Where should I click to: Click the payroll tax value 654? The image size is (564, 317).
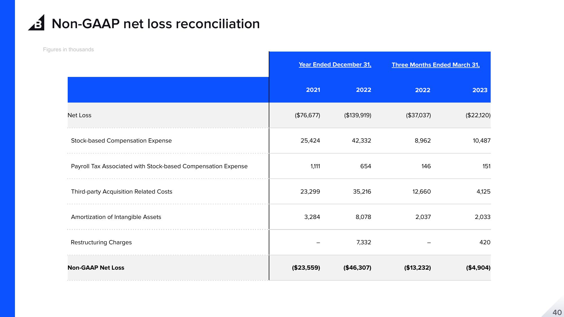(366, 166)
